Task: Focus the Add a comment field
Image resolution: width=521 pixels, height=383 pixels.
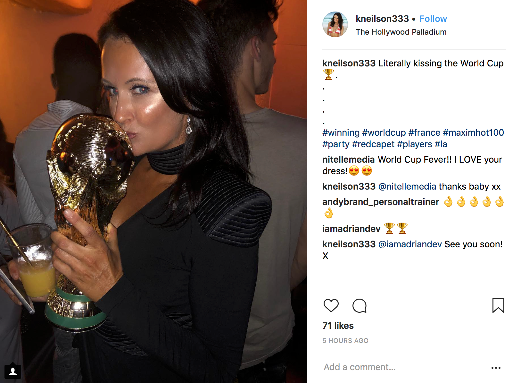Action: point(404,367)
